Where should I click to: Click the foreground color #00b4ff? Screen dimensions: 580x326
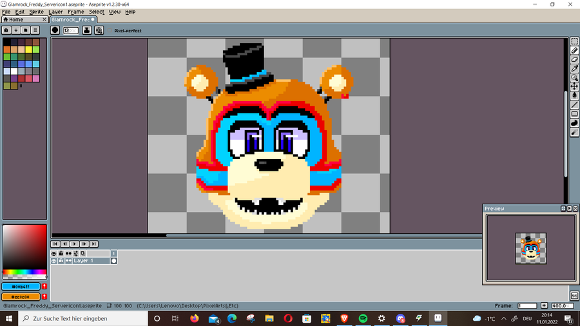pyautogui.click(x=21, y=287)
